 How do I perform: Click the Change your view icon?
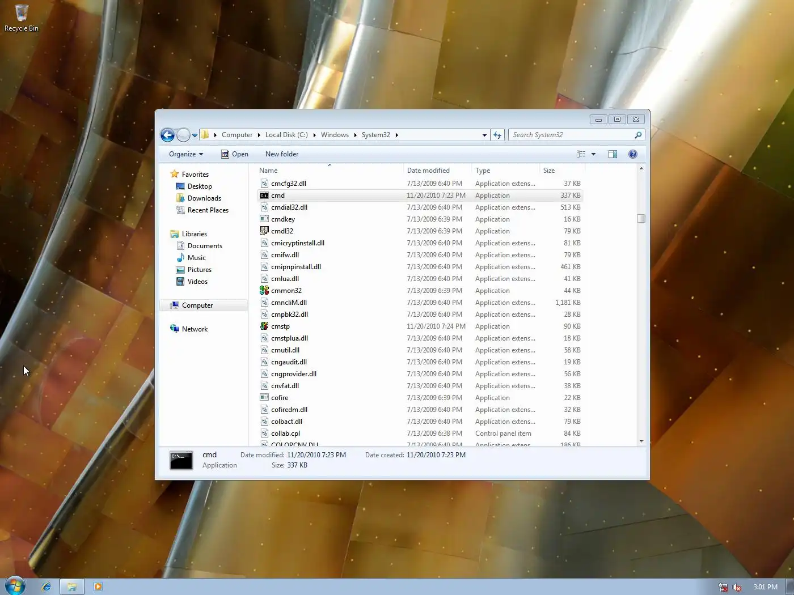coord(581,154)
